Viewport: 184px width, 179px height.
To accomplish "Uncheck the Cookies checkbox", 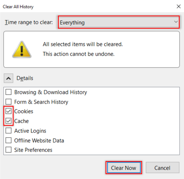I will click(x=9, y=111).
